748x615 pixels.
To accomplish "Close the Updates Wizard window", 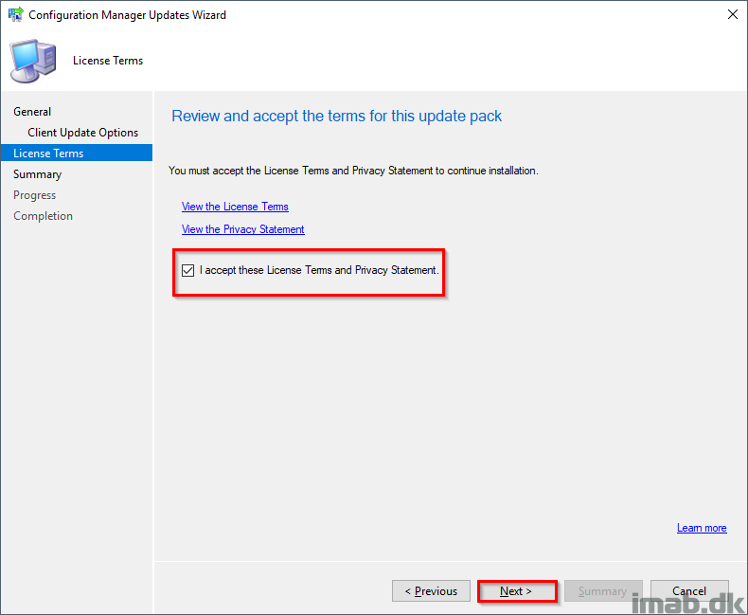I will pos(733,14).
